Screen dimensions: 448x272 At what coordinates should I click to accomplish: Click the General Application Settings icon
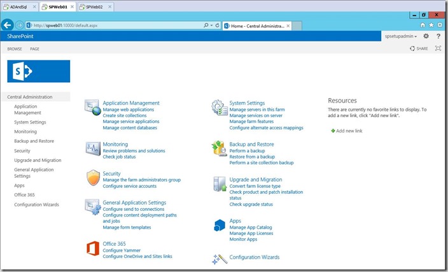pyautogui.click(x=92, y=206)
